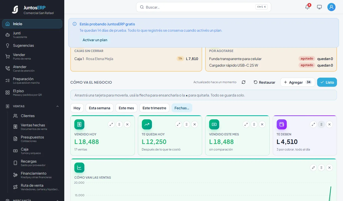Focus the Buscar search field
Image resolution: width=343 pixels, height=201 pixels.
pyautogui.click(x=204, y=7)
